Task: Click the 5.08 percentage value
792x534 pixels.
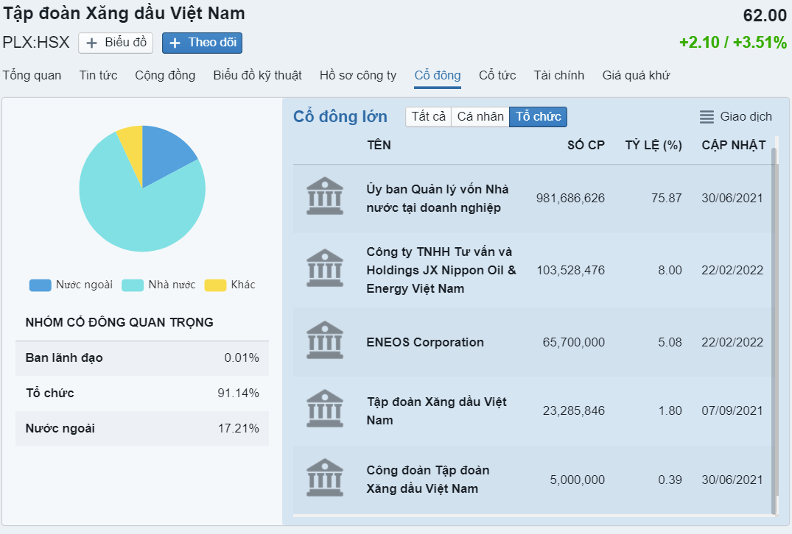Action: 670,342
